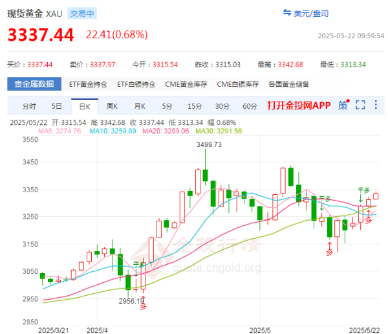Switch chart to 周K view
This screenshot has height=334, width=388.
click(x=112, y=106)
